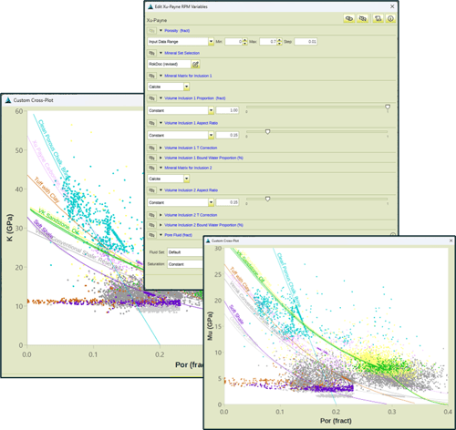This screenshot has width=456, height=430.
Task: Click the app logo in the Mu (GPa) Custom Cross-Plot title bar
Action: [x=208, y=241]
